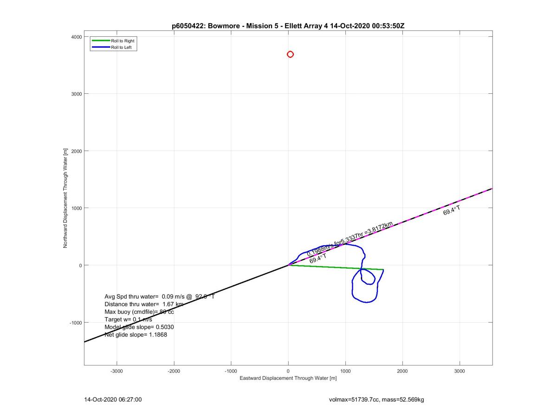Click the y-axis tick label 2000
The image size is (557, 411).
77,151
